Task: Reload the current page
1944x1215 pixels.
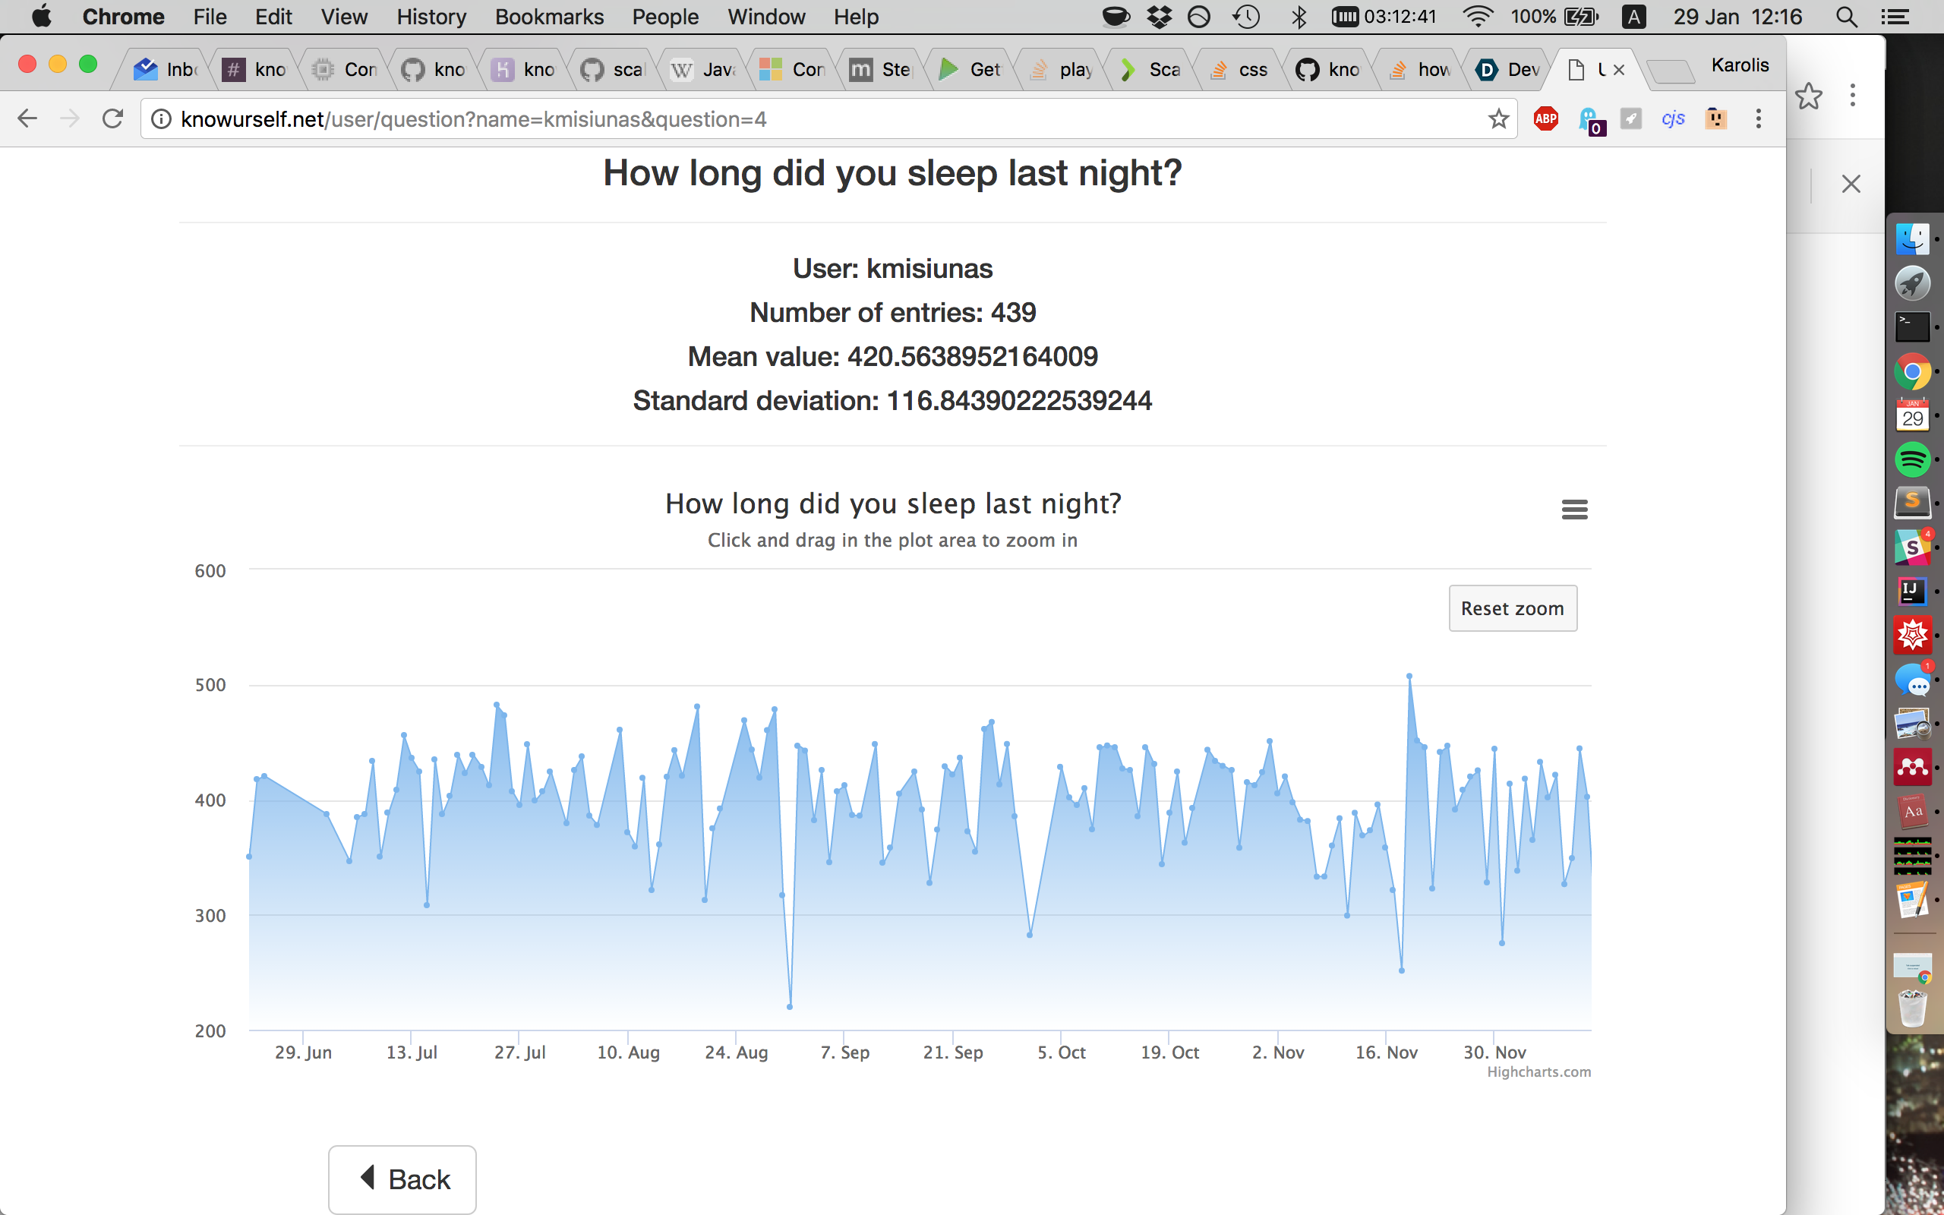Action: click(112, 119)
